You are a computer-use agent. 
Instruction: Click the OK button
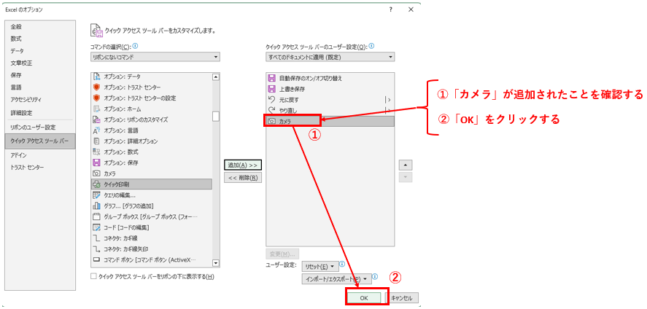(364, 298)
